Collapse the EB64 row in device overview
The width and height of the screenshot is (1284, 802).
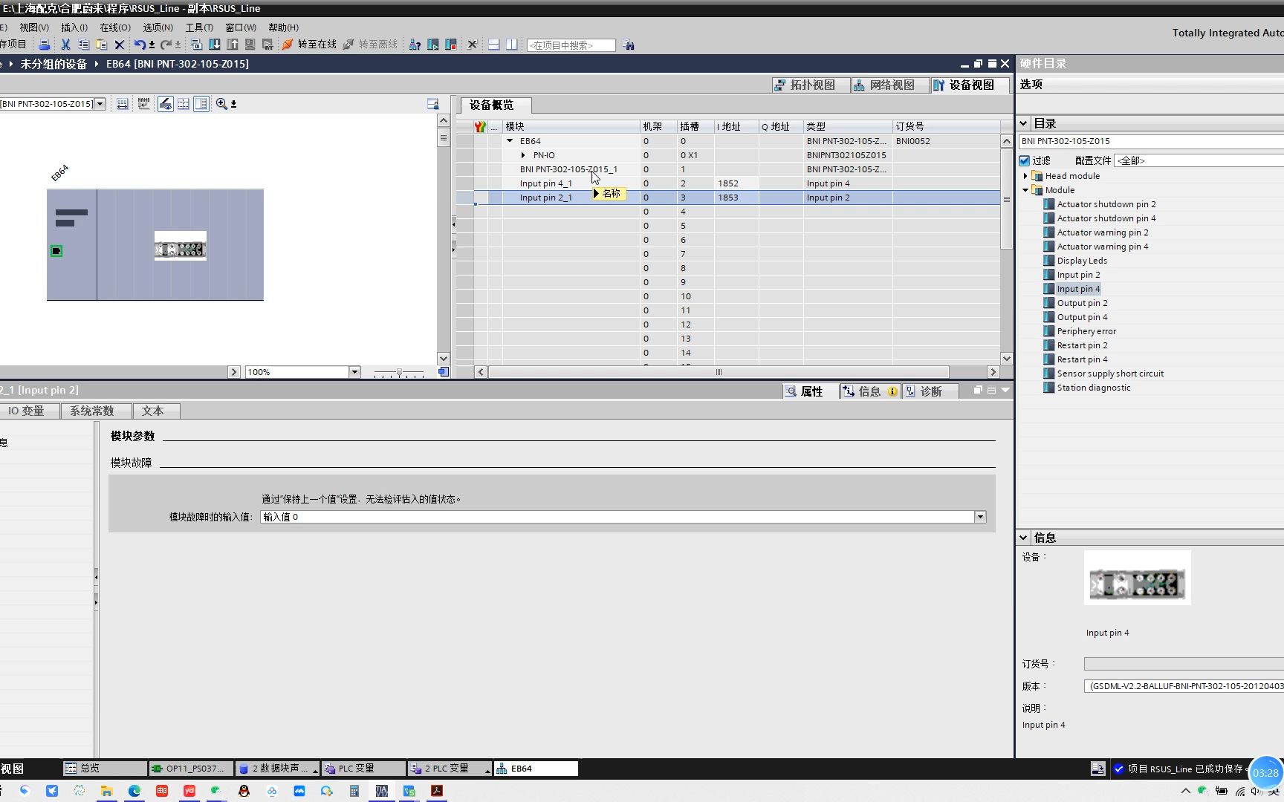[x=510, y=140]
